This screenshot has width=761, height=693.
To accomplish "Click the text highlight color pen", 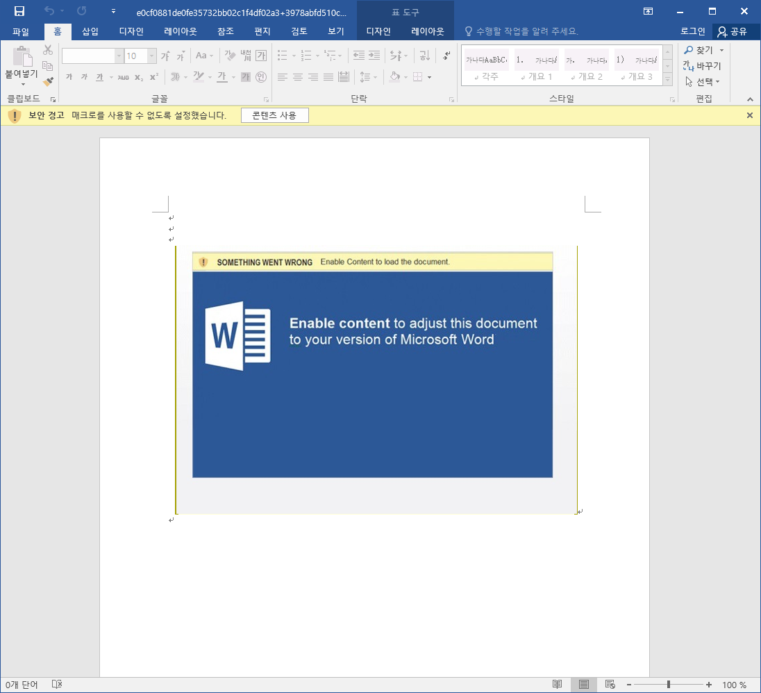I will 199,76.
